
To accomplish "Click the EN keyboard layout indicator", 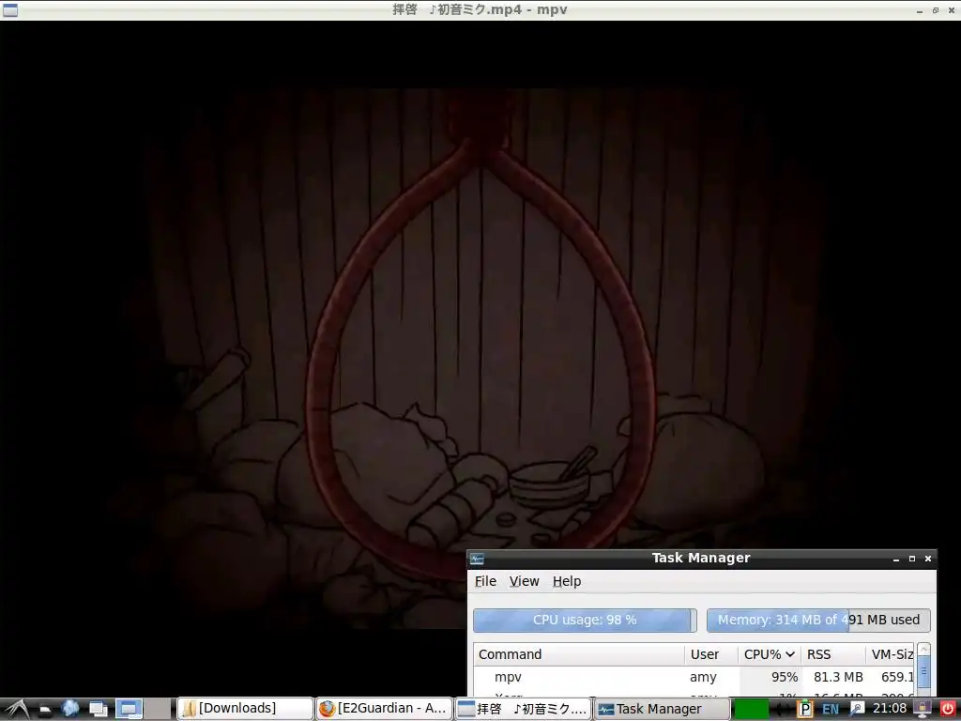I will [831, 710].
